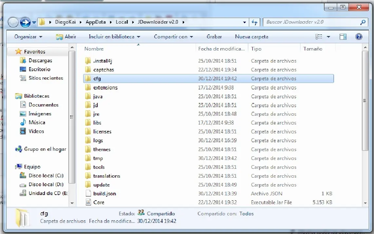
Task: Click Nueva carpeta button
Action: tap(252, 37)
